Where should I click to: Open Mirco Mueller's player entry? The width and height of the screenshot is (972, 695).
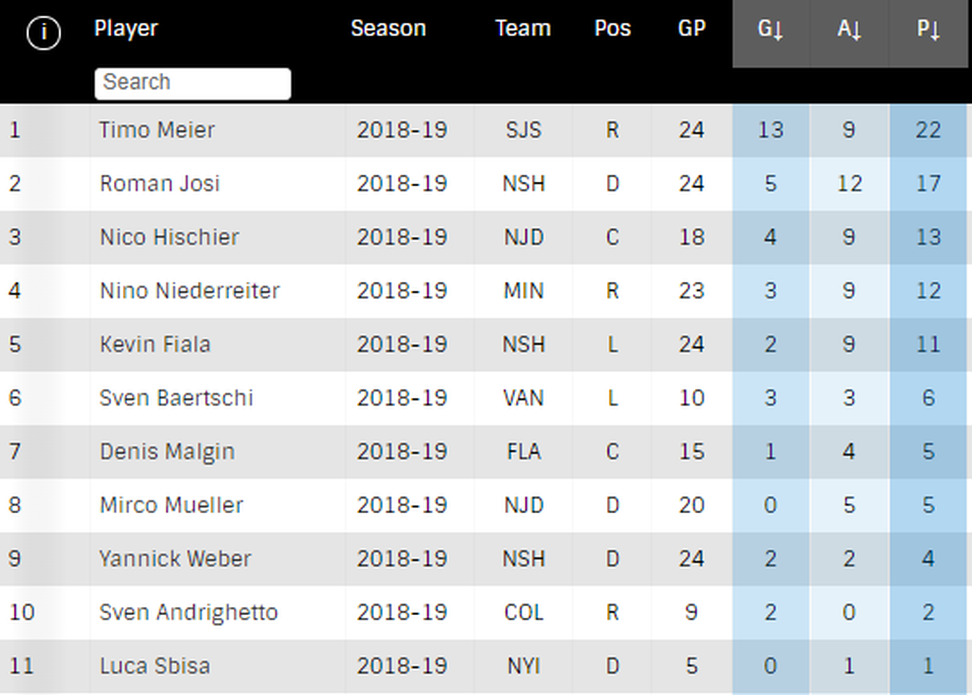pos(171,505)
